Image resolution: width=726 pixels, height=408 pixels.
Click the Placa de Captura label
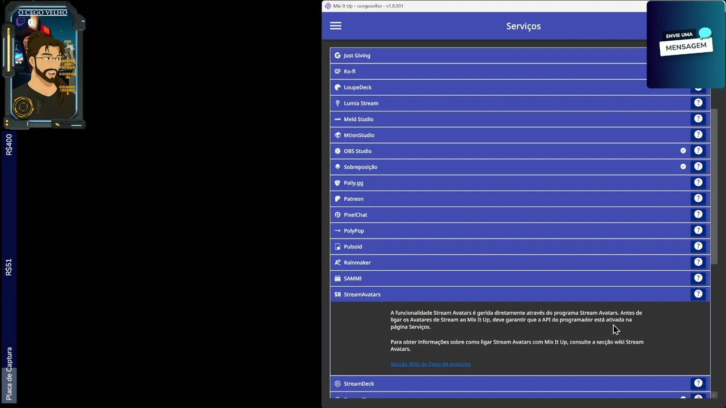click(x=9, y=373)
